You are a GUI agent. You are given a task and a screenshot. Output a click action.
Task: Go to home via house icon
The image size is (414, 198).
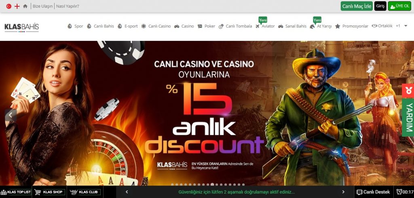click(x=25, y=6)
